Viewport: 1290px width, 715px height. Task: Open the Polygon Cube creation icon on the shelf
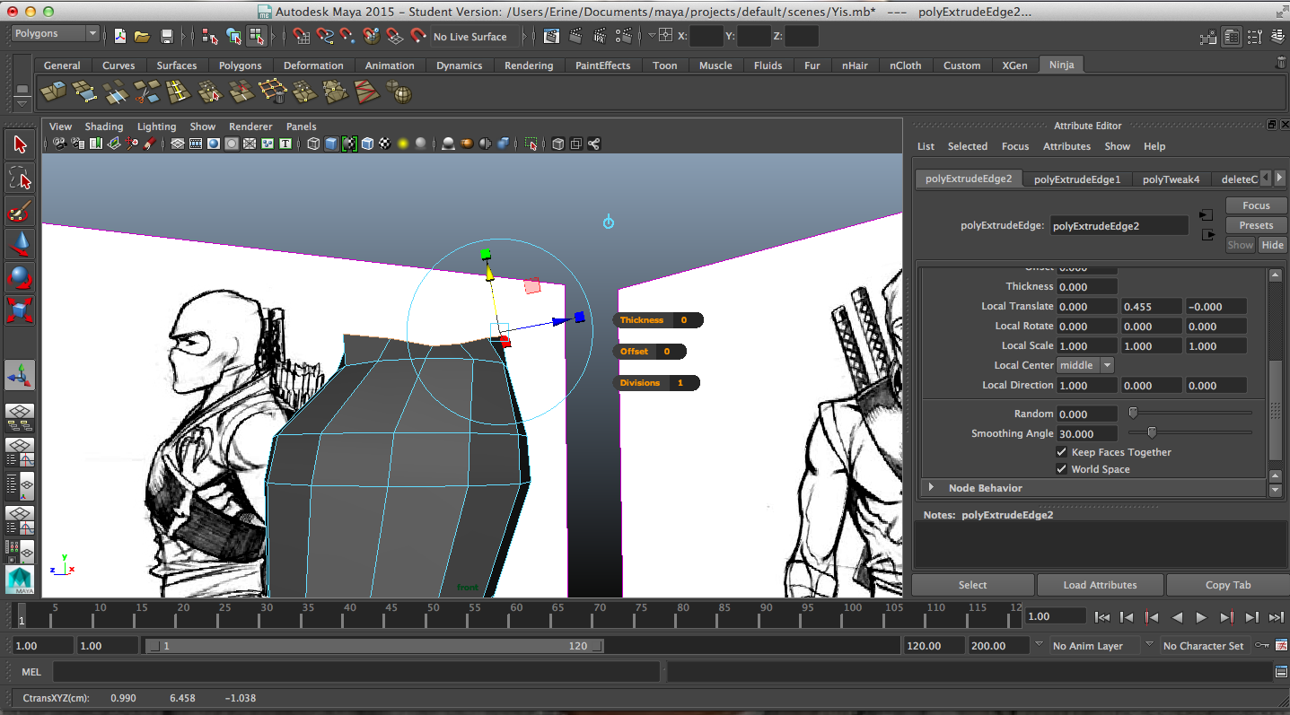pos(52,91)
